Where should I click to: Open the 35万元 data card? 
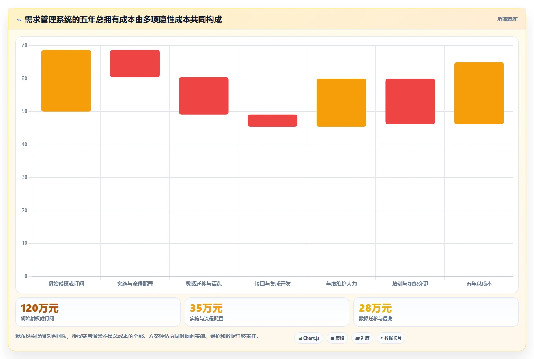click(x=267, y=312)
